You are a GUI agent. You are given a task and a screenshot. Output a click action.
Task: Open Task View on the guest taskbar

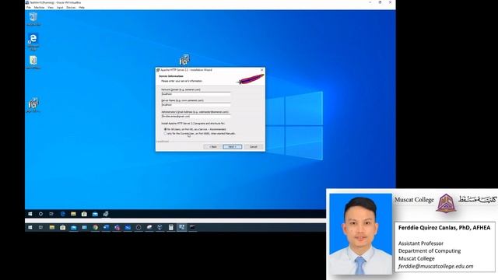click(51, 214)
